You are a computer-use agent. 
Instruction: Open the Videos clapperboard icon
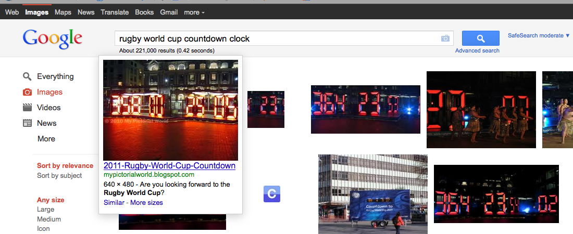pos(28,107)
